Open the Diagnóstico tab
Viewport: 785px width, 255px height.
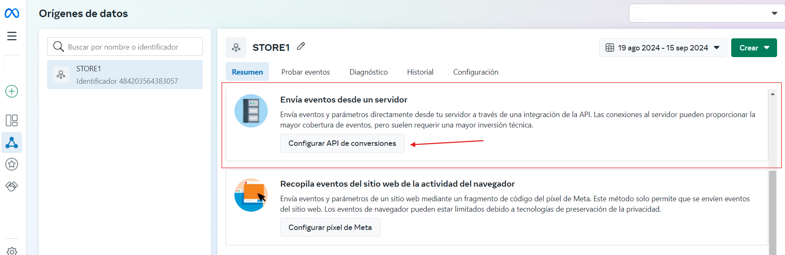pyautogui.click(x=369, y=72)
